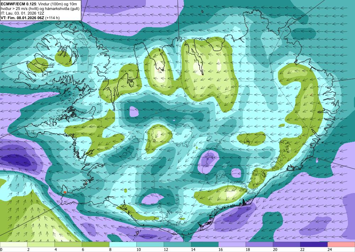The image size is (355, 252).
Task: Click the dark purple 20–22 legend swatch
Action: coord(286,245)
